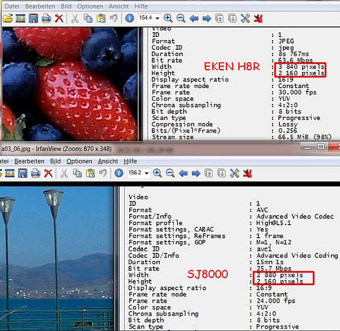The height and width of the screenshot is (331, 340).
Task: Zoom out magnifier in lower toolbar
Action: point(170,173)
